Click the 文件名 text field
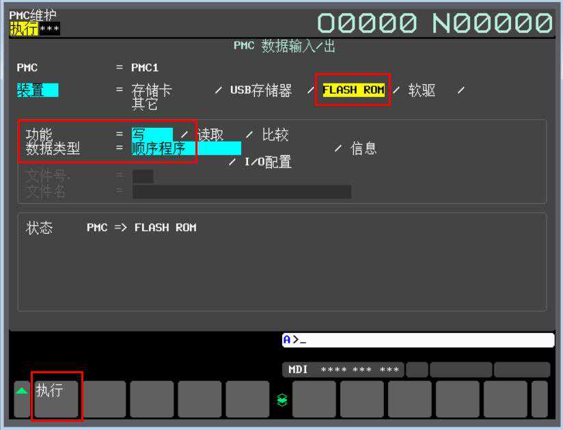Screen dimensions: 563x430 (x=242, y=191)
